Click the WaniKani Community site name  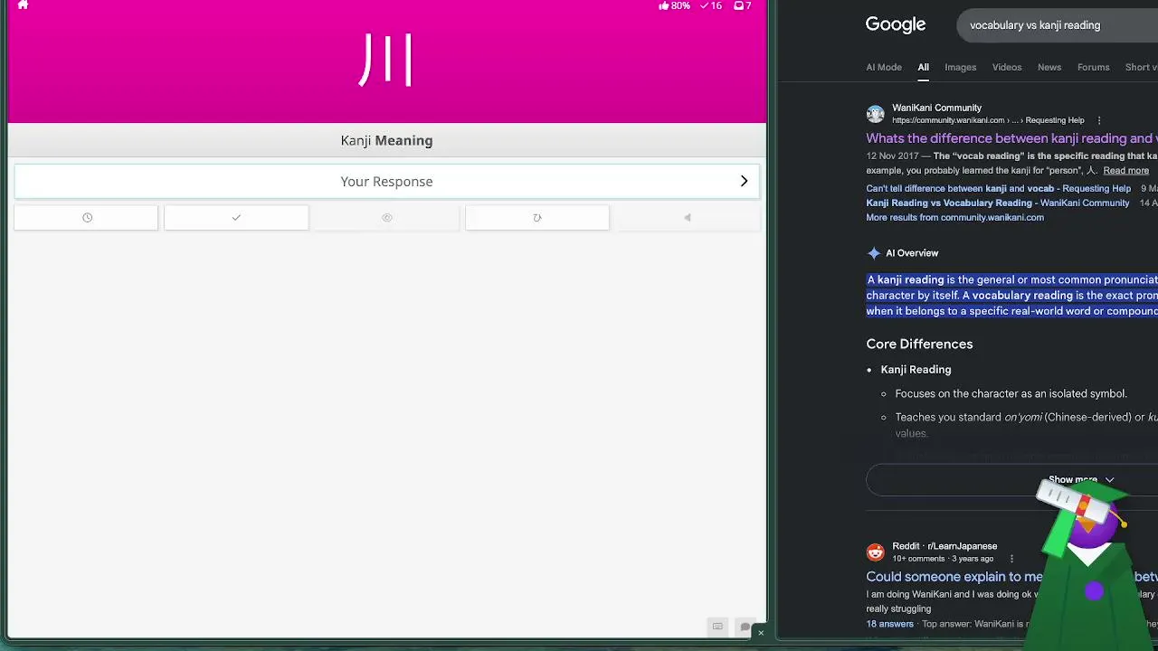point(936,108)
